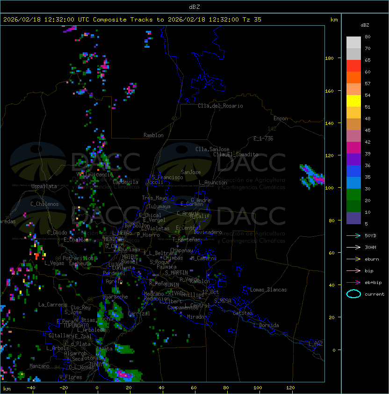Screen dimensions: 389x394
Task: Select the Uspallata map label
Action: click(x=44, y=186)
